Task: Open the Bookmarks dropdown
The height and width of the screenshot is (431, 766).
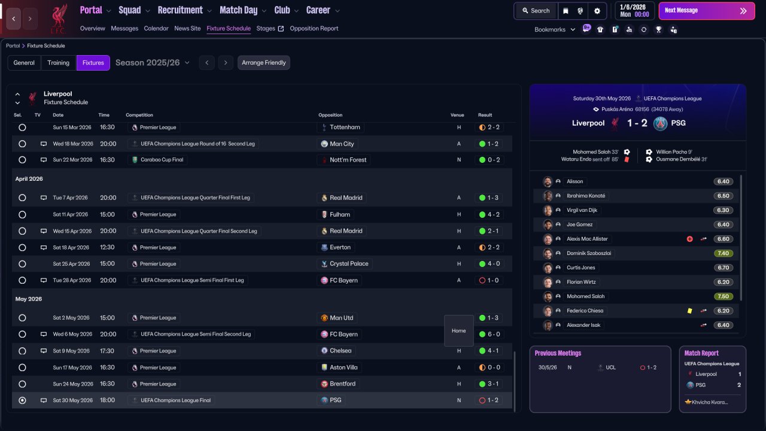Action: [x=555, y=29]
